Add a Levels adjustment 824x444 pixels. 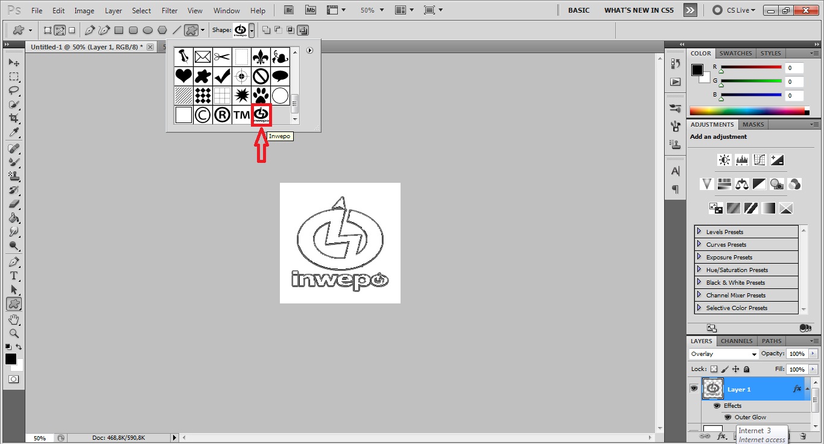(x=742, y=160)
